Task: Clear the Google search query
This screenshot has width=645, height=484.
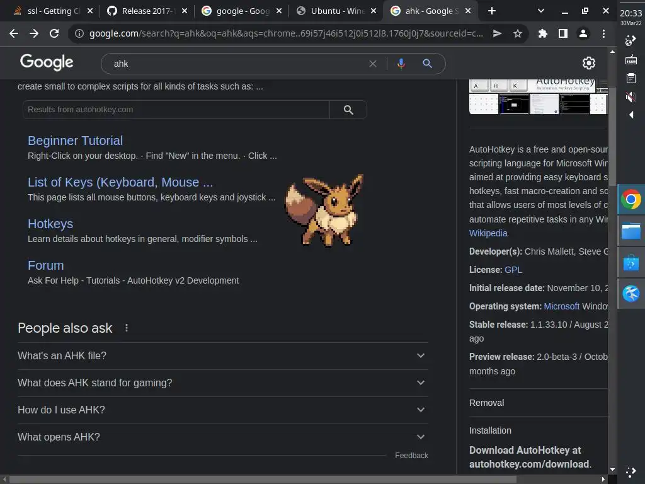Action: coord(373,64)
